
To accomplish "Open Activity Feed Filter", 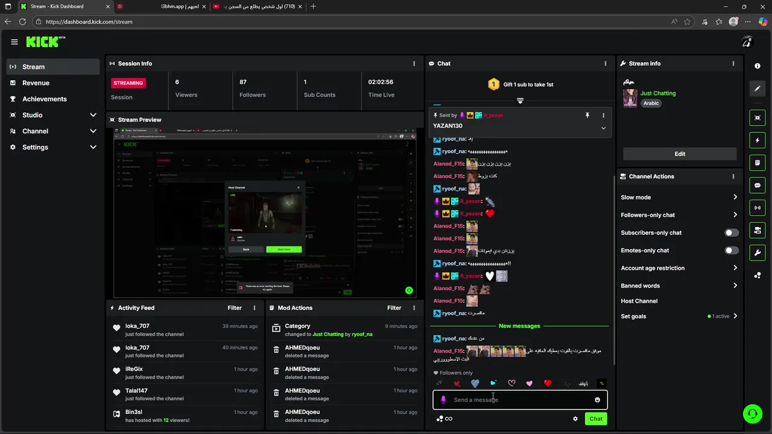I will pyautogui.click(x=235, y=308).
